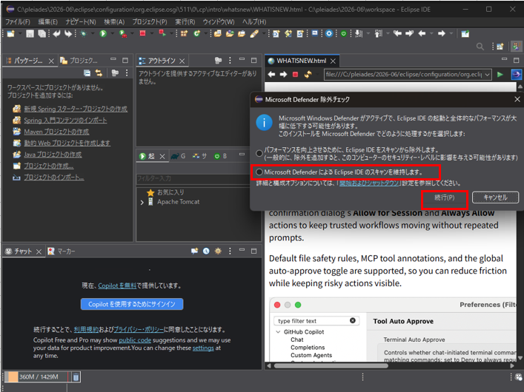Click the trash can garbage collector icon

(76, 377)
